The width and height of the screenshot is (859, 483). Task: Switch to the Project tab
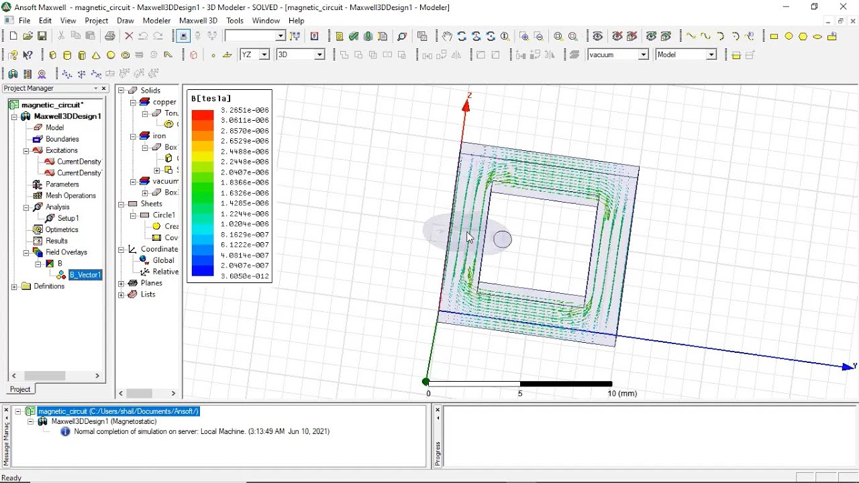tap(20, 389)
